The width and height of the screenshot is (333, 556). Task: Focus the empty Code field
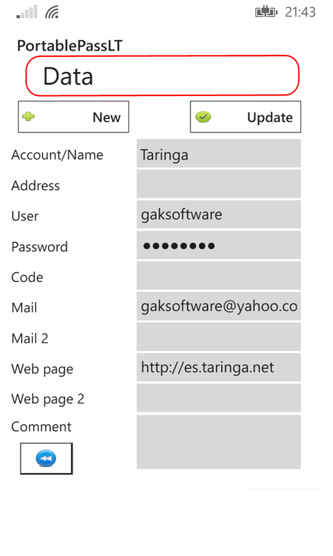point(219,275)
